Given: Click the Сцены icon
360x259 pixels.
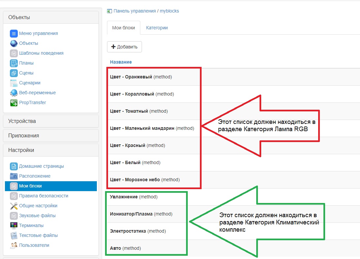Looking at the screenshot, I should coord(14,73).
